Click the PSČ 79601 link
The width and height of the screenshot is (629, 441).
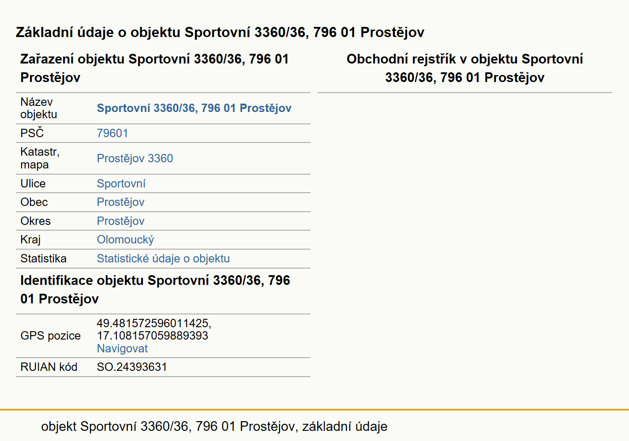[x=112, y=133]
